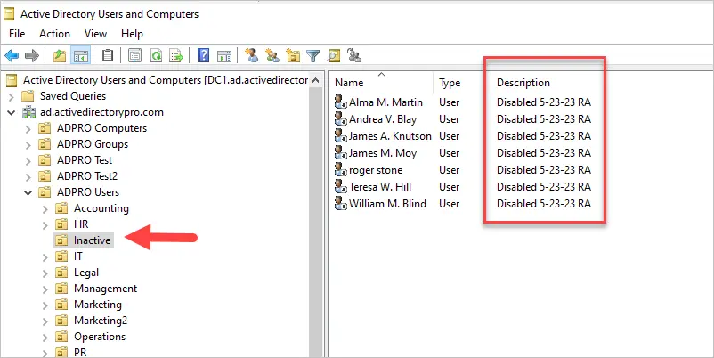The height and width of the screenshot is (358, 714).
Task: Select ADPRO Groups in the tree
Action: point(93,144)
